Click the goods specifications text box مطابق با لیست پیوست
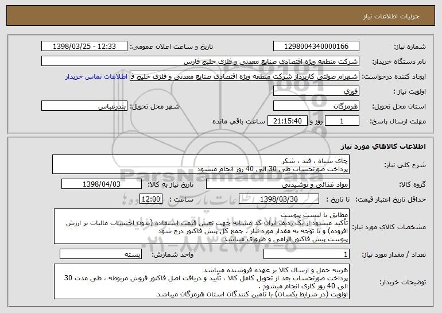The height and width of the screenshot is (313, 442). tap(201, 226)
